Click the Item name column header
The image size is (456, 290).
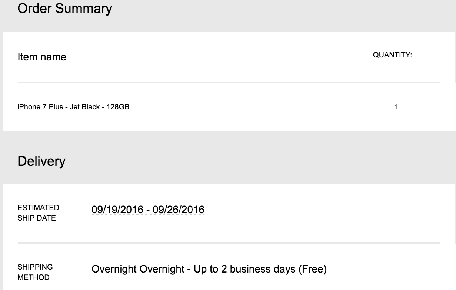coord(42,57)
